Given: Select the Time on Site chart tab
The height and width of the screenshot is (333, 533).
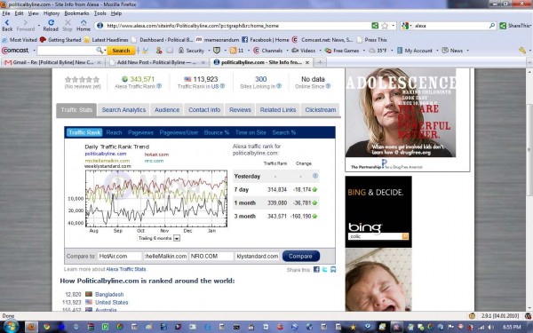Looking at the screenshot, I should pos(251,132).
